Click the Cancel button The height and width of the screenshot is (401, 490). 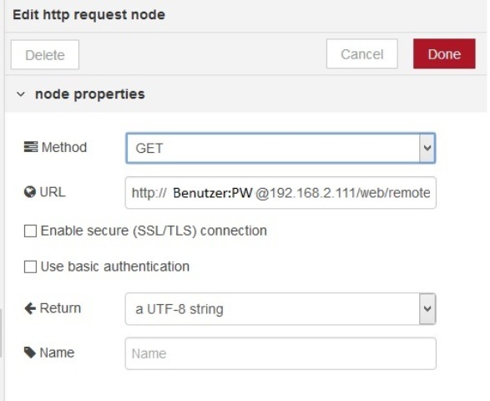pos(362,53)
